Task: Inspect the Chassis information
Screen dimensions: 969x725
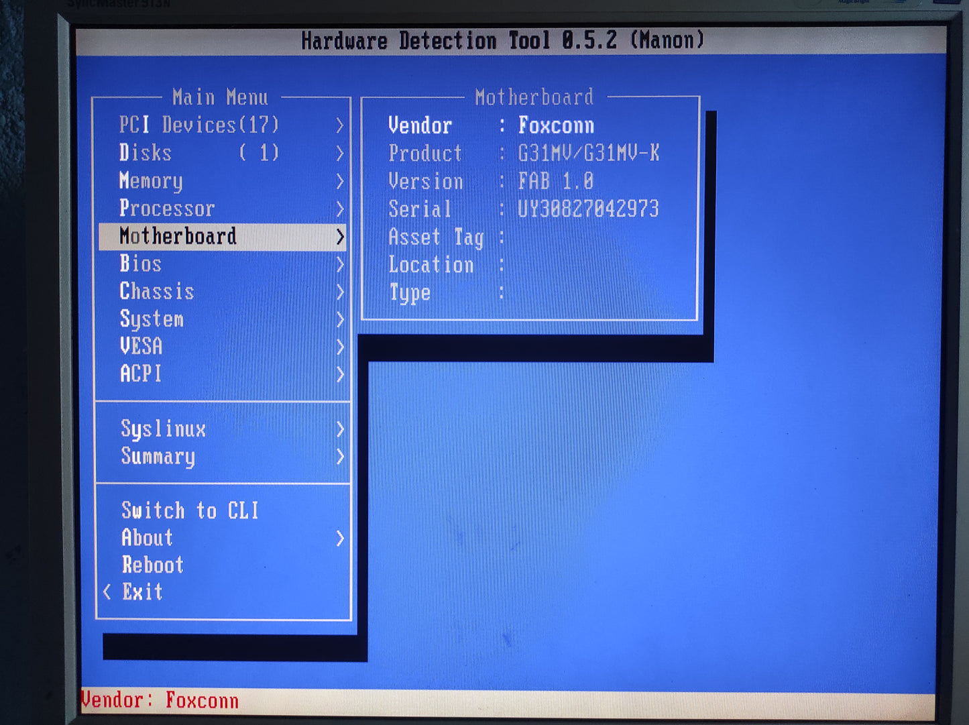Action: point(157,292)
